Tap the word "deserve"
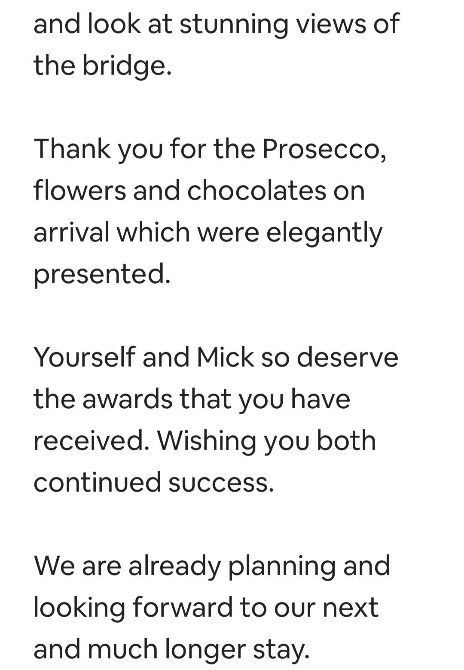The image size is (464, 670). [348, 358]
